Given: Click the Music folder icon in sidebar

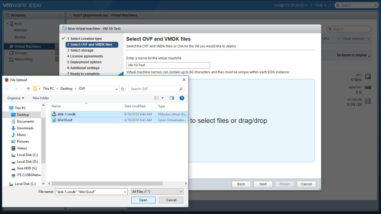Looking at the screenshot, I should [13, 135].
